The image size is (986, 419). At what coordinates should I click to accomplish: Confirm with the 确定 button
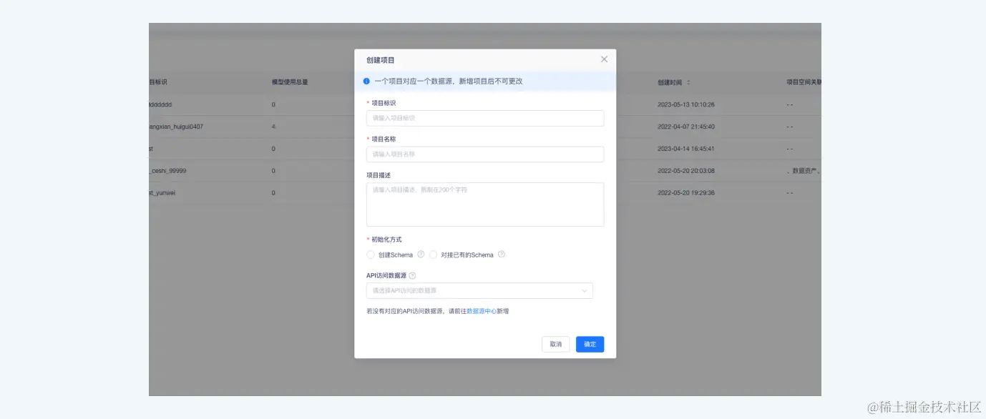pyautogui.click(x=590, y=344)
